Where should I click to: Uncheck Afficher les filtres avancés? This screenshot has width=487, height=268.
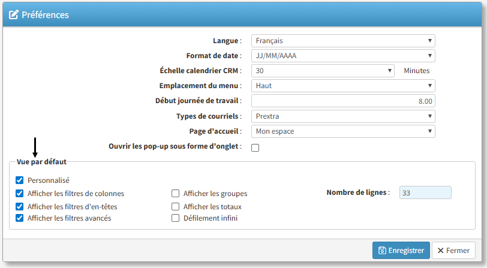pyautogui.click(x=20, y=218)
